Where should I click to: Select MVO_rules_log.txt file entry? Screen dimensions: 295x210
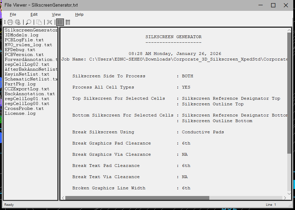pyautogui.click(x=28, y=45)
